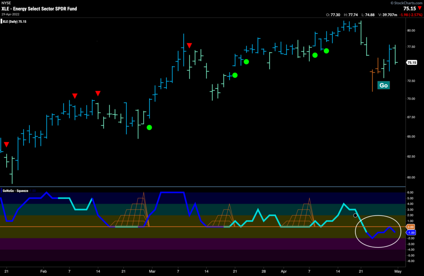Click the change value -1.98 (-2.57%)

coord(411,15)
